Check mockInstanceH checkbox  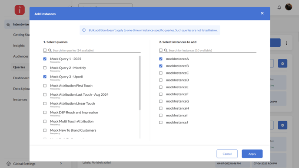[161, 108]
